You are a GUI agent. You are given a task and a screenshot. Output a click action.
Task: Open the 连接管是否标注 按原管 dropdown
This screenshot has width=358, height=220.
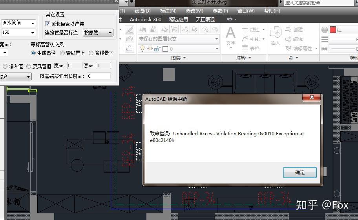(98, 33)
